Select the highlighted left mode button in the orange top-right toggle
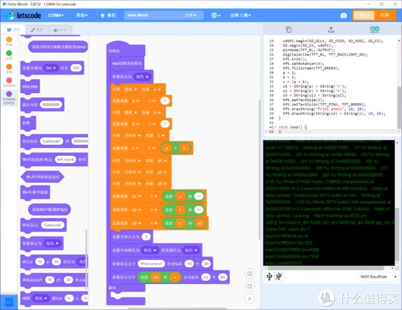This screenshot has width=402, height=310. [x=364, y=15]
